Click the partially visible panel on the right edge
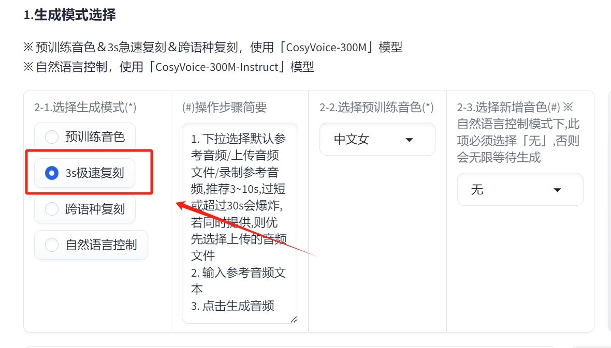611x348 pixels. (x=608, y=207)
